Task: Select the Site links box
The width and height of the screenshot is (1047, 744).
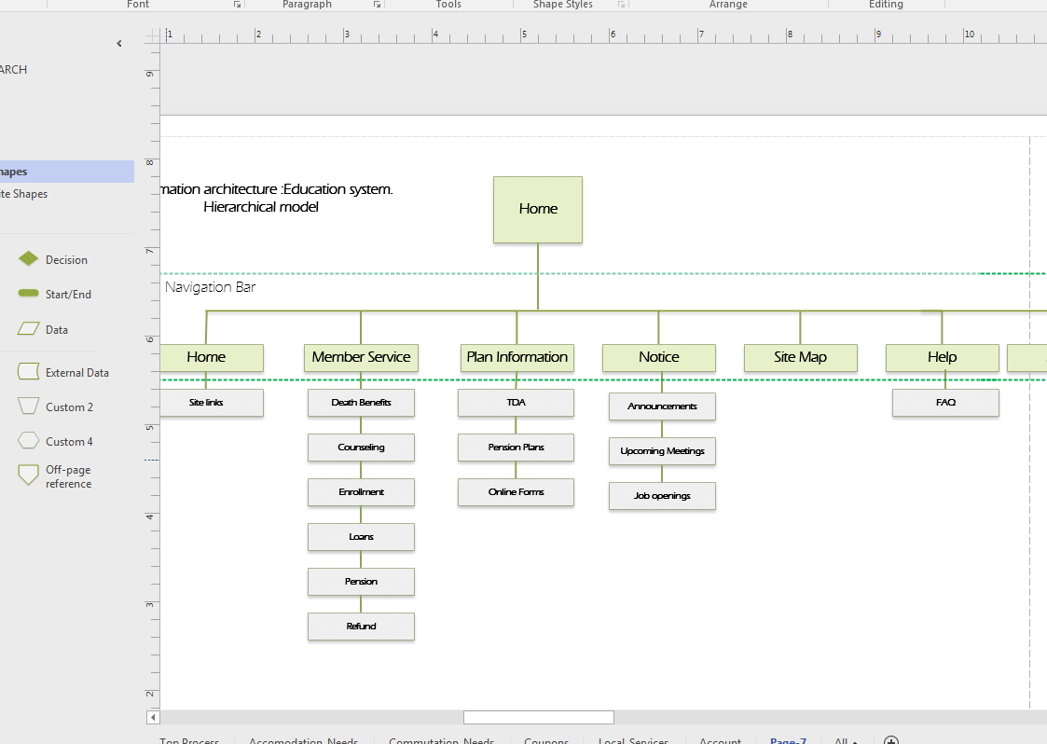Action: click(211, 403)
